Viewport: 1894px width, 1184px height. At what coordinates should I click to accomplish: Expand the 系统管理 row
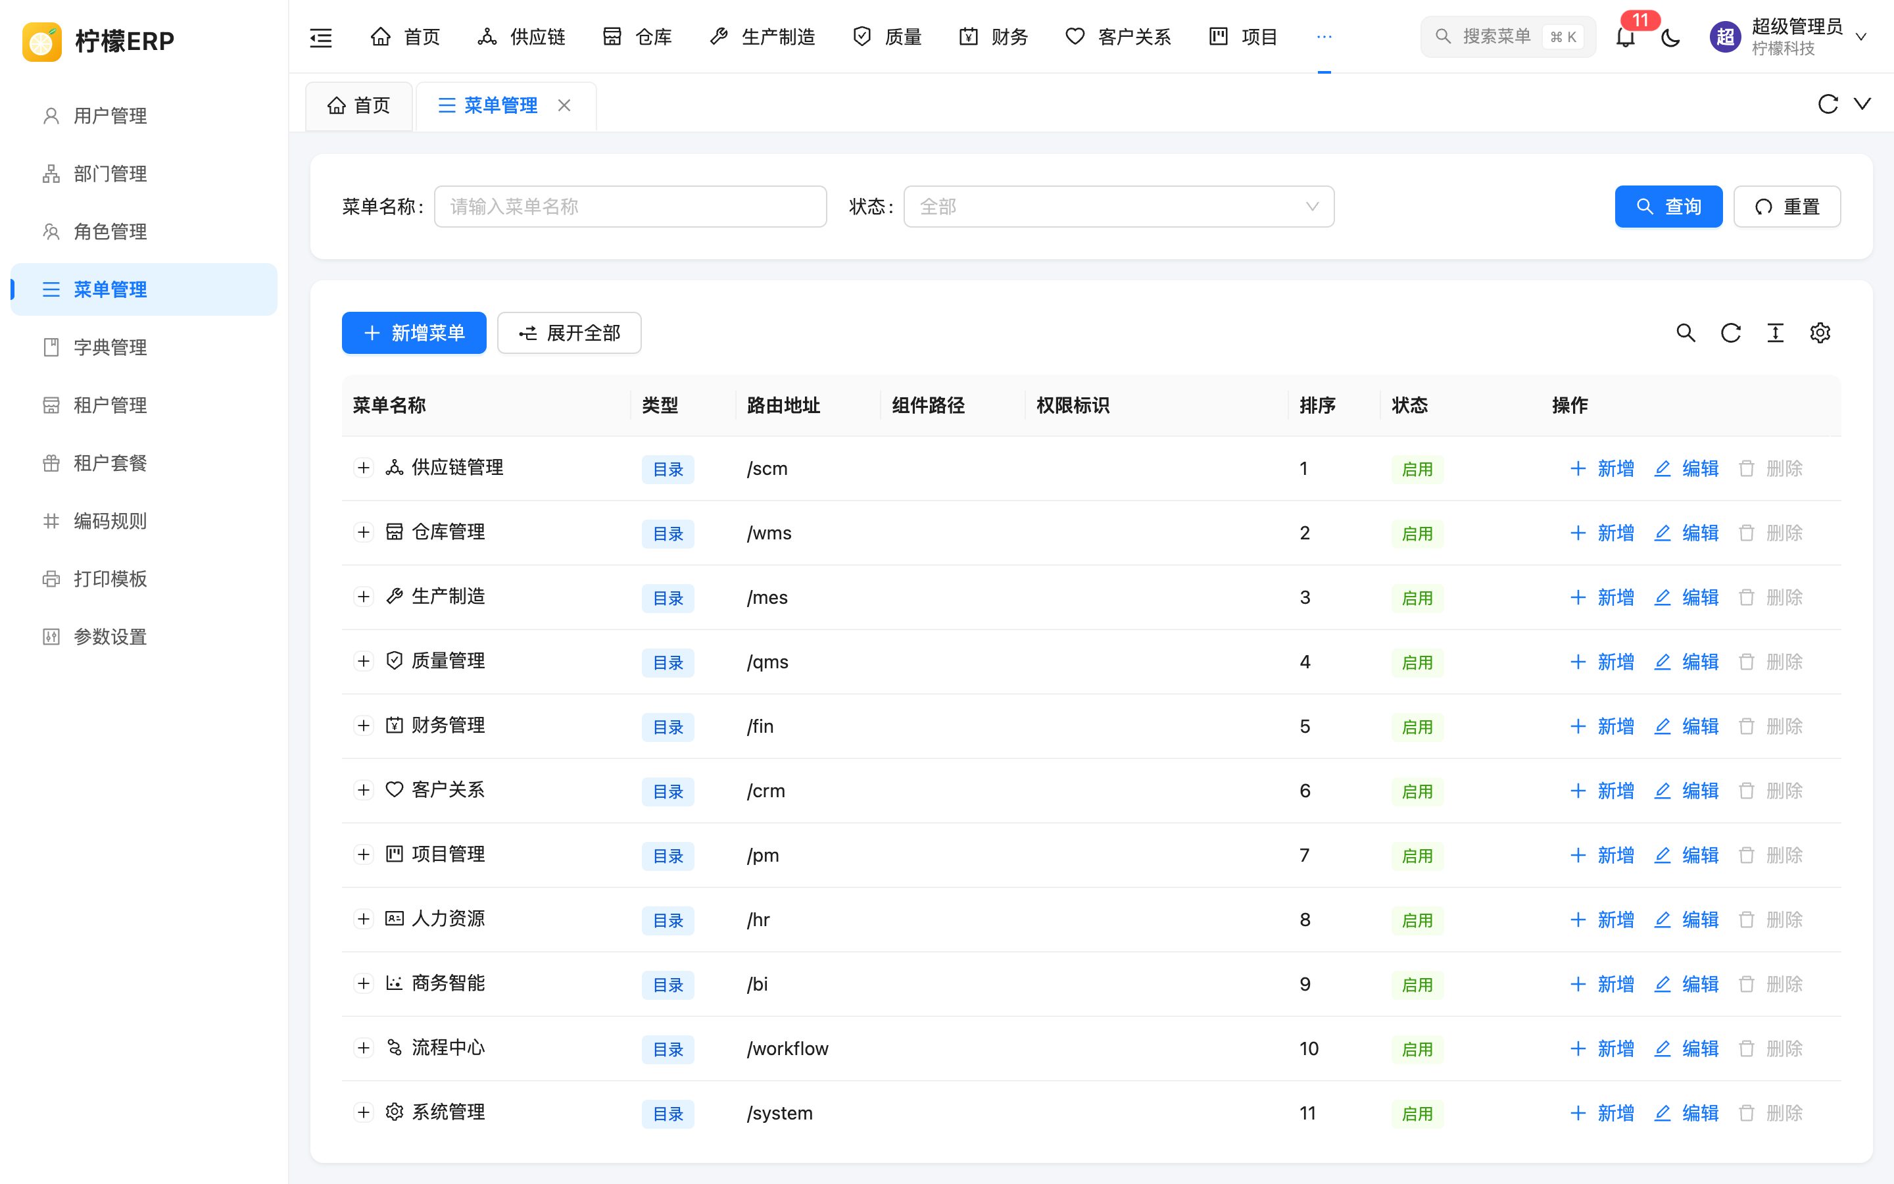[363, 1112]
